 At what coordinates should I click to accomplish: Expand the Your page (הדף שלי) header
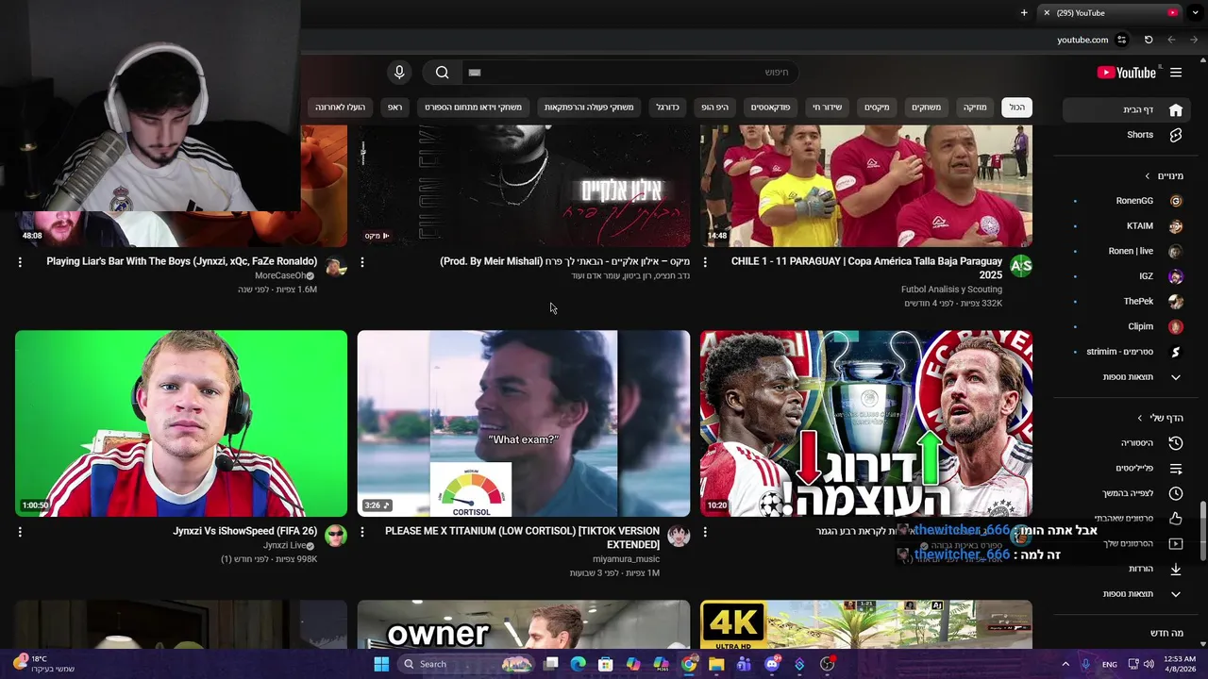click(x=1161, y=418)
